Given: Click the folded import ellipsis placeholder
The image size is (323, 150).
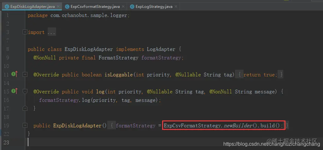Looking at the screenshot, I should pos(52,32).
